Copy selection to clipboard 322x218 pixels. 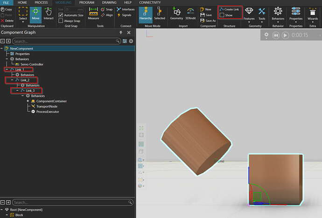[7, 9]
